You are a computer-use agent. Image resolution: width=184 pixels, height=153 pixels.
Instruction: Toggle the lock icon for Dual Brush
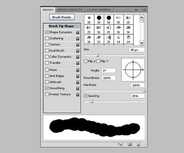pos(78,51)
